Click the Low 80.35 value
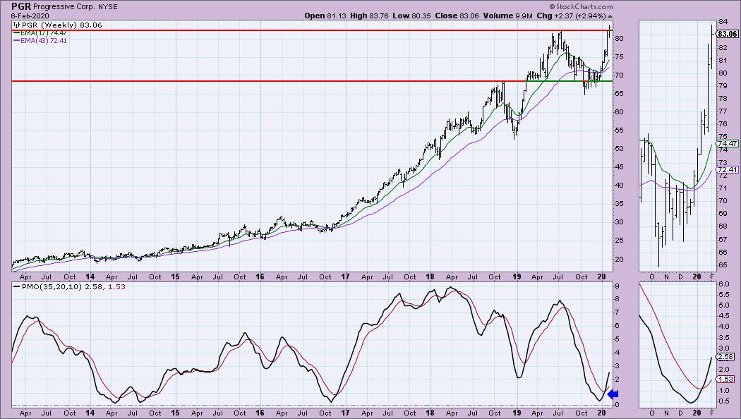 [411, 16]
